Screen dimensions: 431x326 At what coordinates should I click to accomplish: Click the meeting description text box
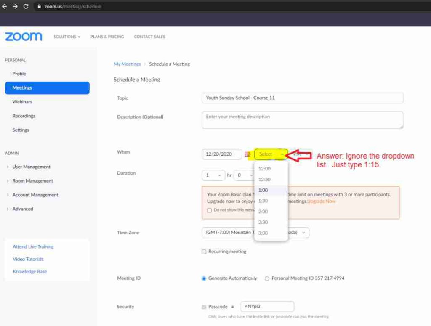(x=302, y=120)
